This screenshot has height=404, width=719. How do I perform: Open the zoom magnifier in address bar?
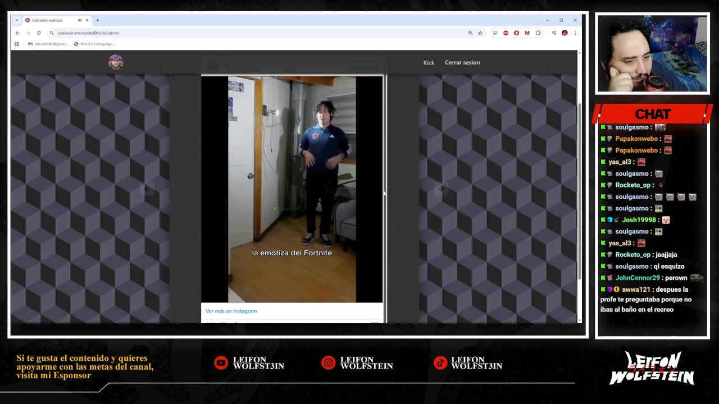[x=470, y=33]
